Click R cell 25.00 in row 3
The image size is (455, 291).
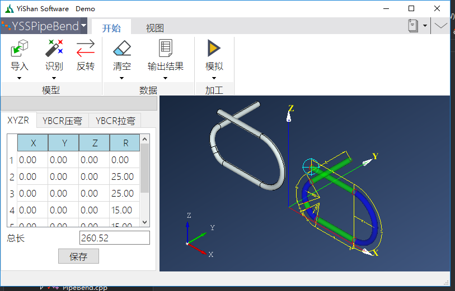(125, 193)
